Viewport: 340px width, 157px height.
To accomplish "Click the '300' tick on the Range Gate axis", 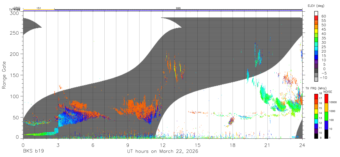I will (14, 13).
